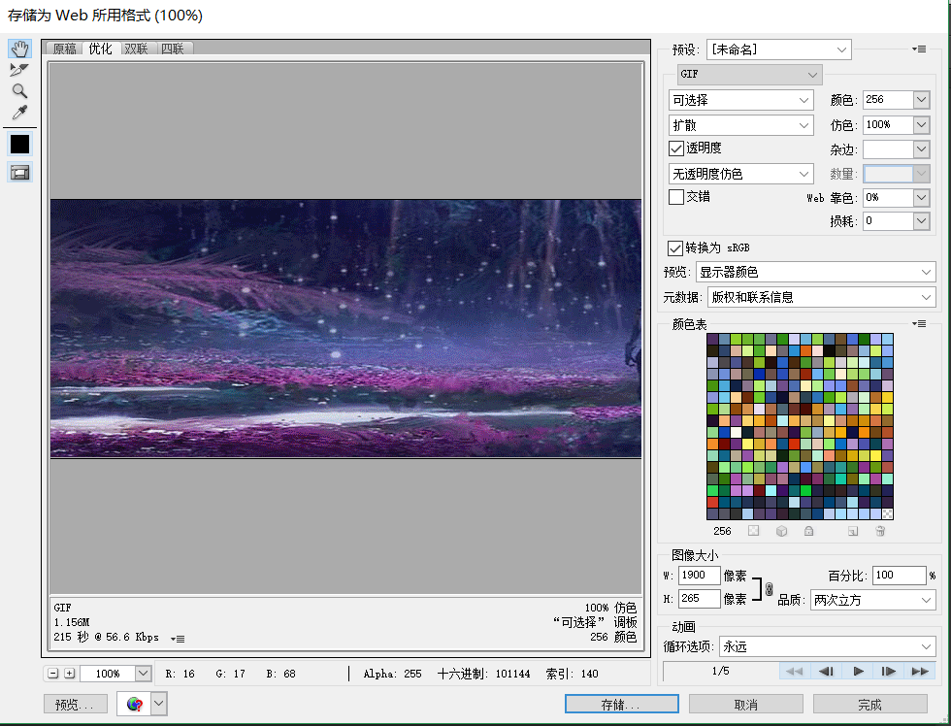
Task: Click the width W 1900 field
Action: 700,575
